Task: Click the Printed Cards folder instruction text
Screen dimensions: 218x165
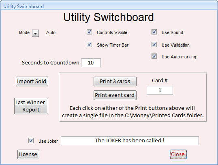Action: [x=133, y=112]
